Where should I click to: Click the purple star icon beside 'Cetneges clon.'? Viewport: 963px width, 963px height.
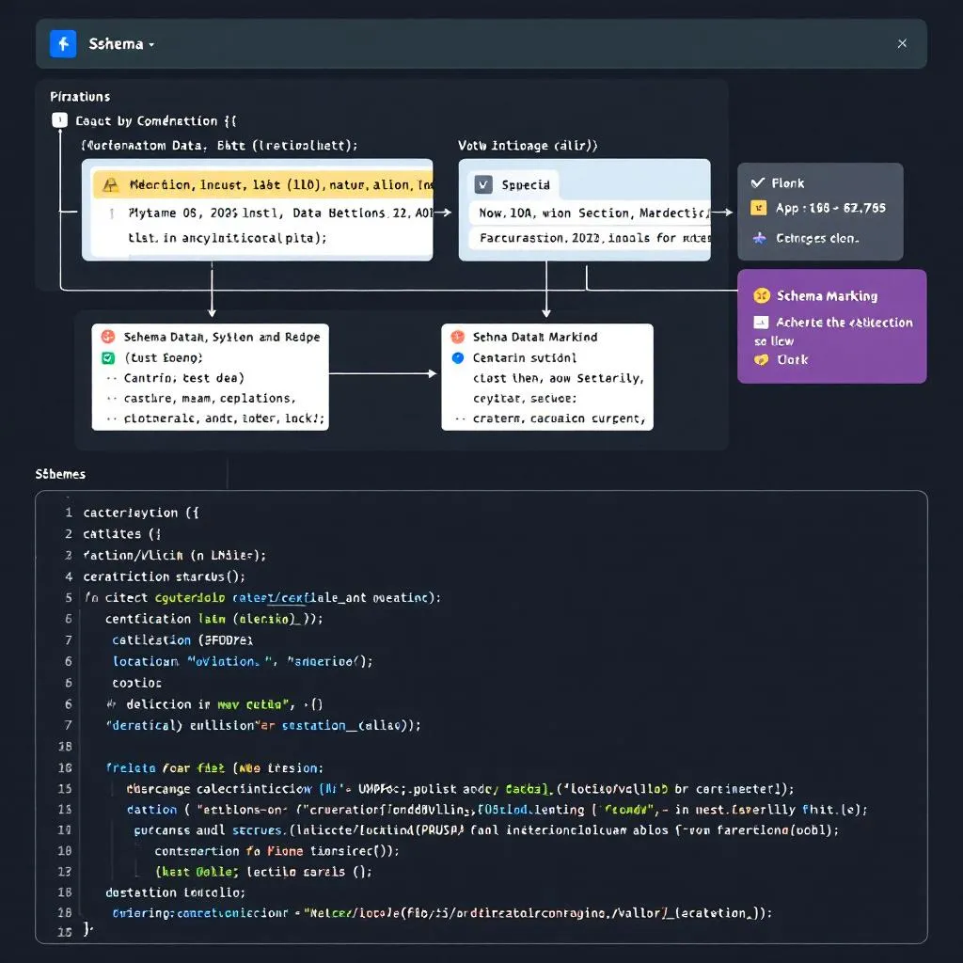tap(758, 238)
